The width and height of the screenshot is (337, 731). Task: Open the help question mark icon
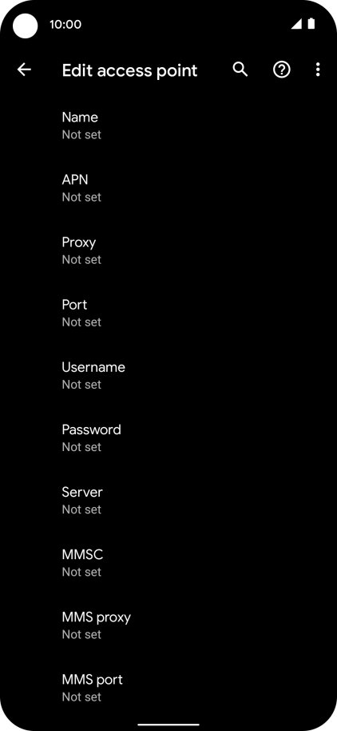(282, 70)
